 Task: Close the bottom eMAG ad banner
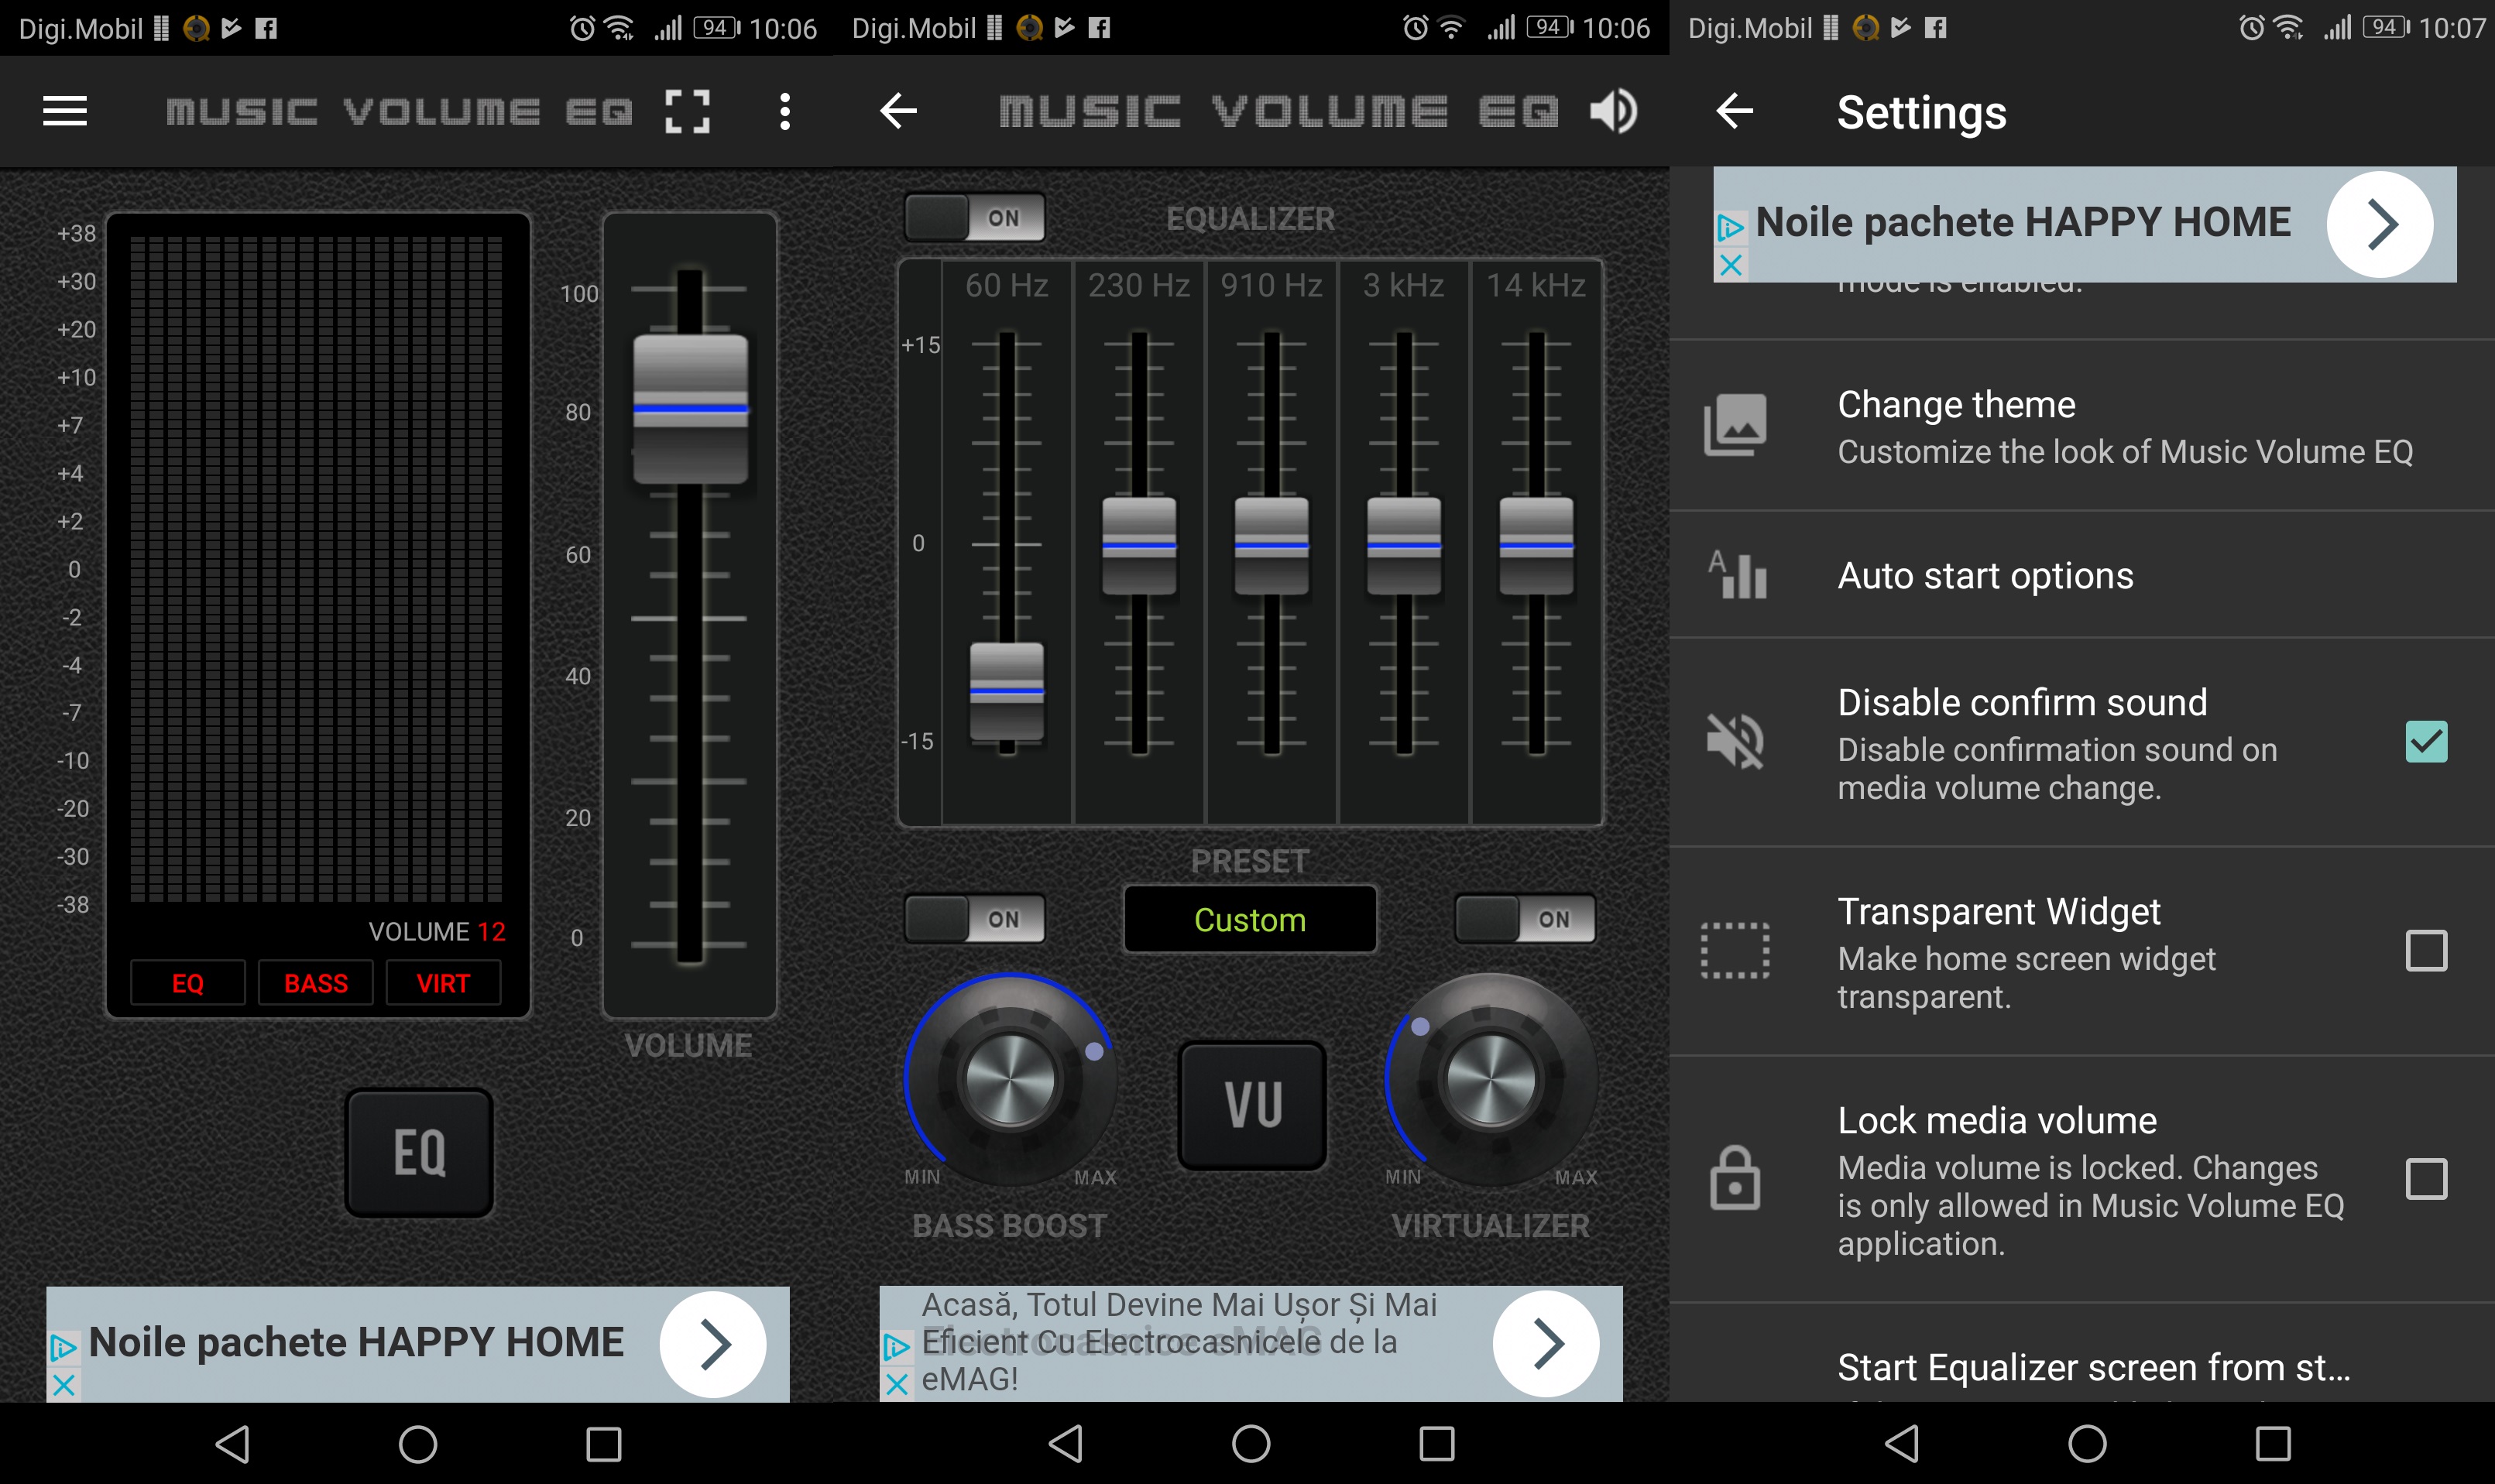pos(897,1384)
